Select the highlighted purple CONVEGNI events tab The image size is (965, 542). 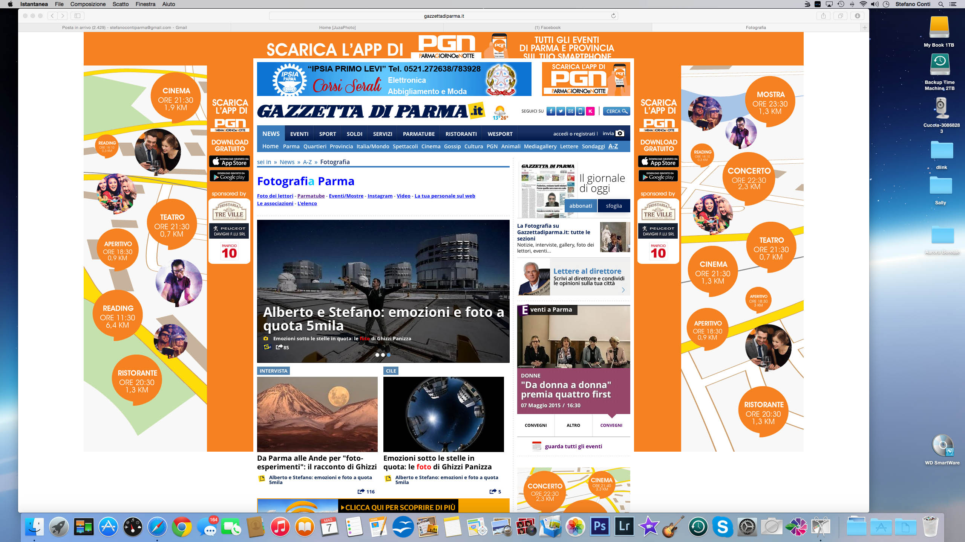[x=611, y=425]
